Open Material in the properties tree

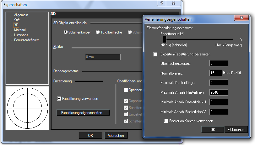(20, 30)
